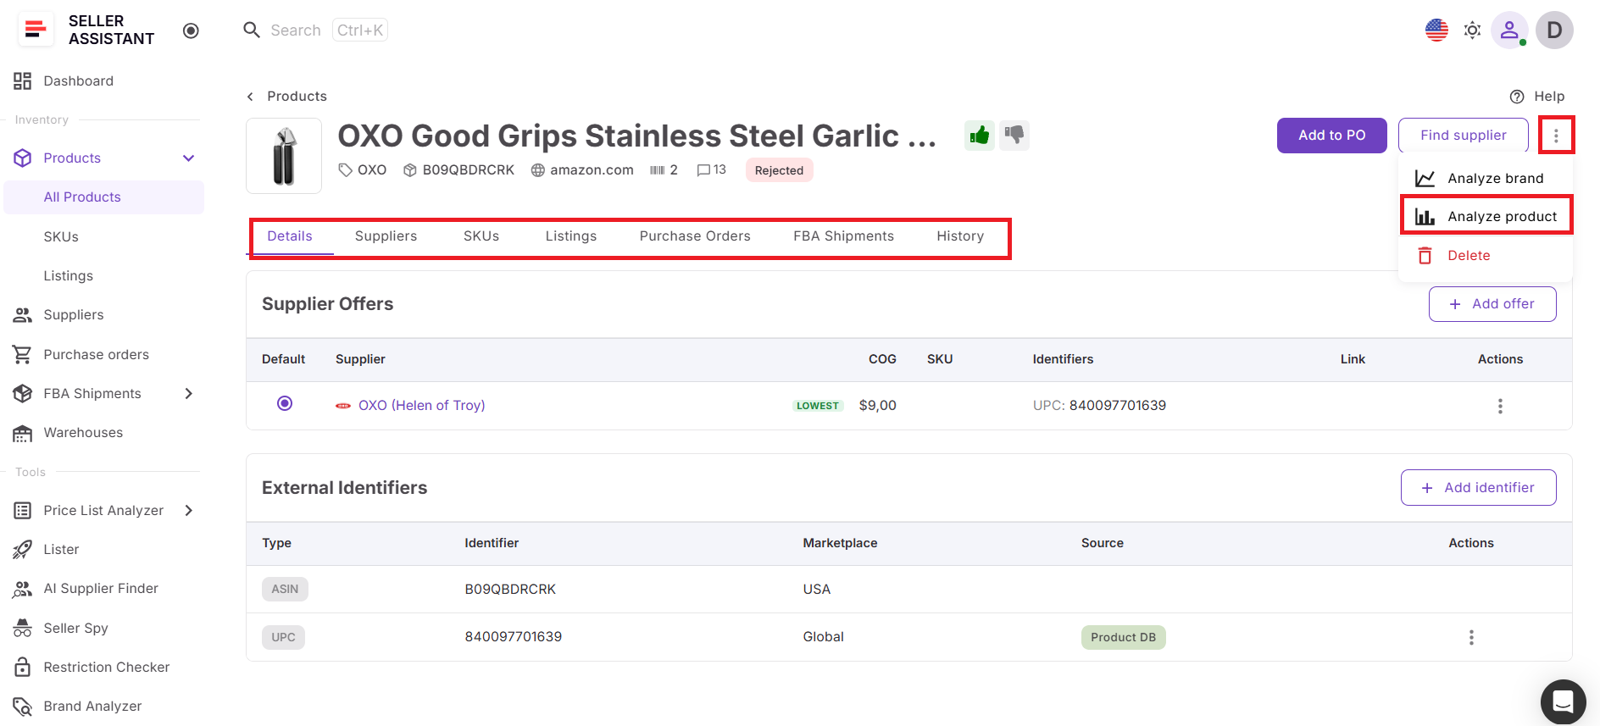Open the user account icon
This screenshot has width=1600, height=726.
pos(1509,30)
